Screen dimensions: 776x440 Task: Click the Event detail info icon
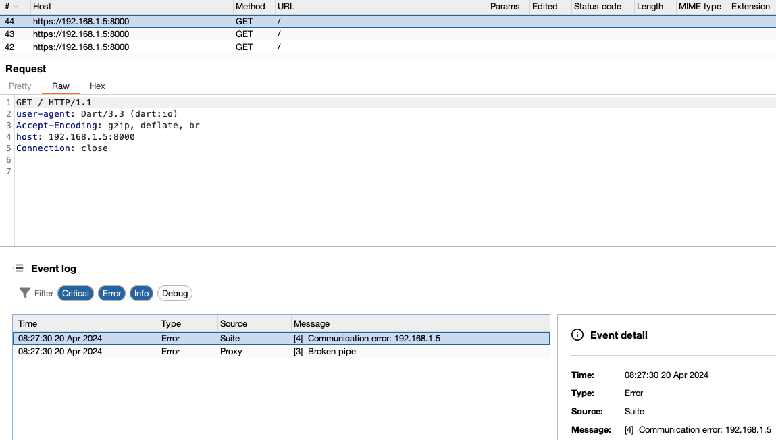coord(577,335)
